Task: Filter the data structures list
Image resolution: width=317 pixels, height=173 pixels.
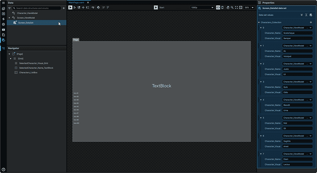Action: pyautogui.click(x=9, y=8)
